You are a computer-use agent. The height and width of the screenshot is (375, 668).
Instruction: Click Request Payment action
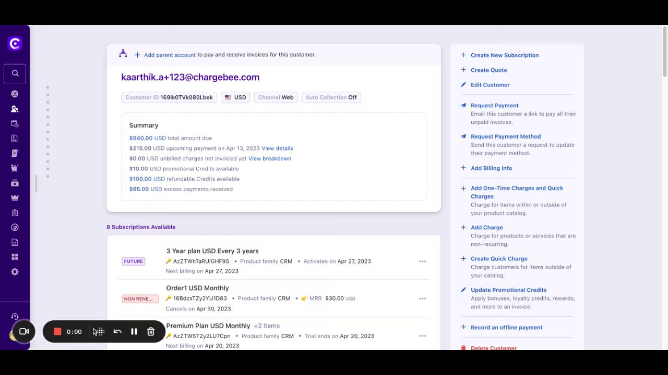tap(494, 105)
